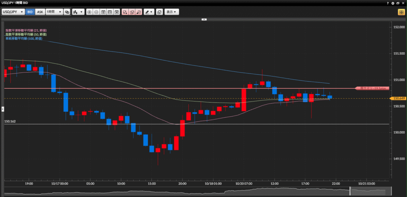Switch price display to ASK
The image size is (407, 197).
40,12
